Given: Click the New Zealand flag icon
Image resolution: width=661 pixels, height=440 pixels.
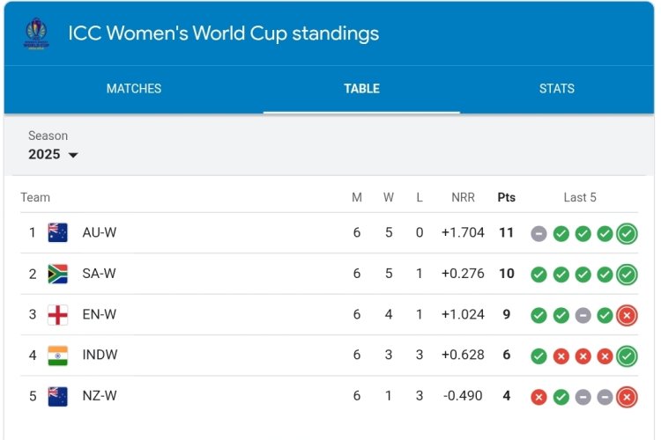Looking at the screenshot, I should tap(58, 396).
